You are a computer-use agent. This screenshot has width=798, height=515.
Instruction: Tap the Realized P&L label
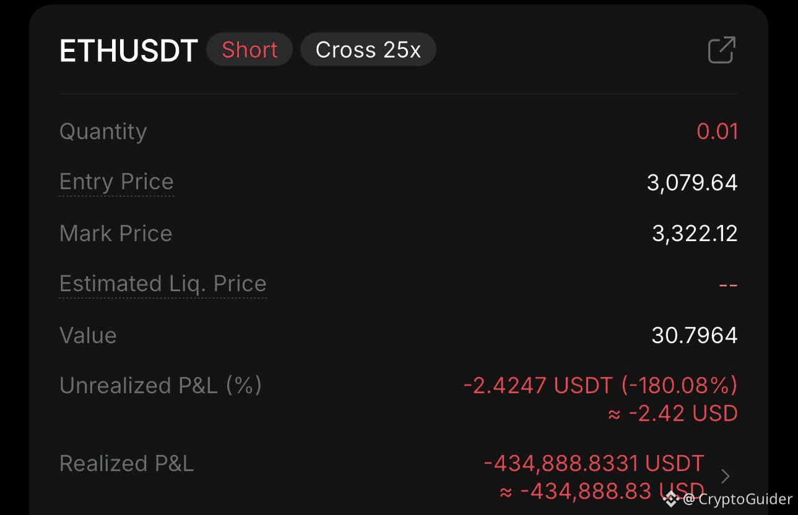tap(127, 464)
